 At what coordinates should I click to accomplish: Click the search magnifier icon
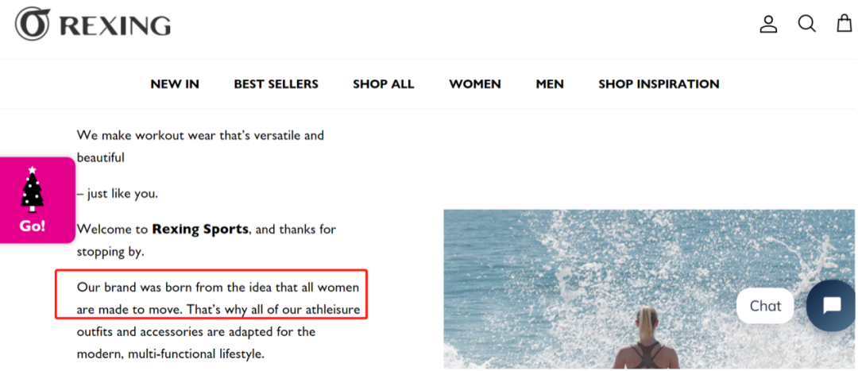(806, 24)
